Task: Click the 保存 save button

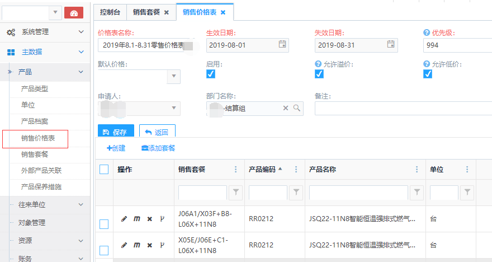Action: (x=116, y=133)
